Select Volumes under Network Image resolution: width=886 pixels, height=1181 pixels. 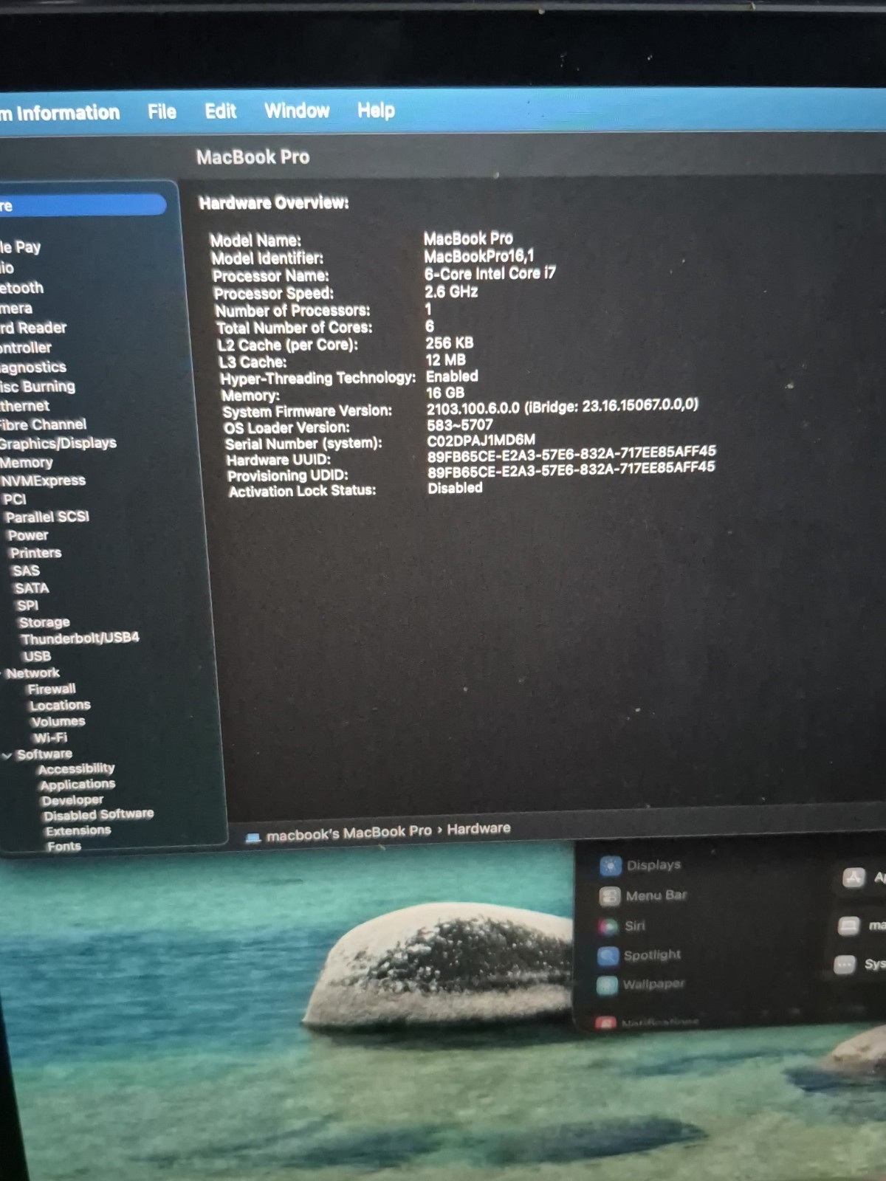[58, 722]
